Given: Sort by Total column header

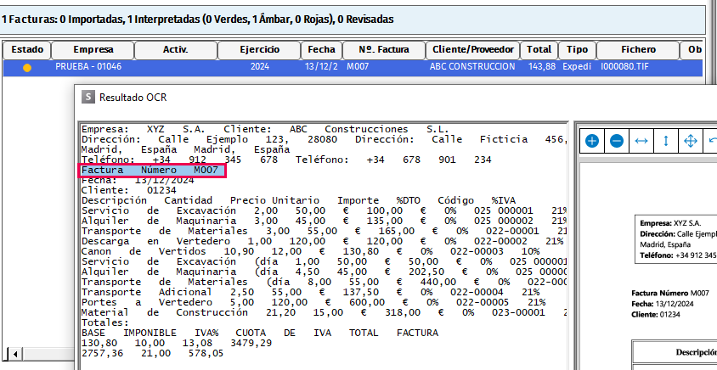Looking at the screenshot, I should pyautogui.click(x=539, y=50).
